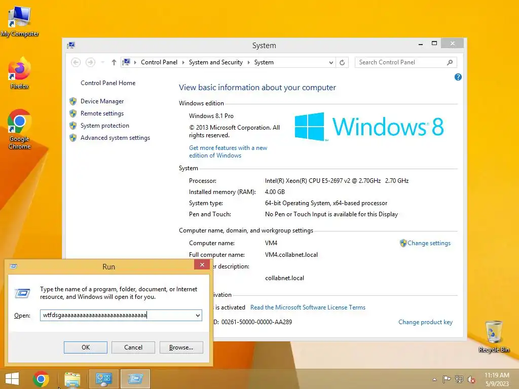Open Chrome from the taskbar
This screenshot has height=389, width=519.
point(41,379)
